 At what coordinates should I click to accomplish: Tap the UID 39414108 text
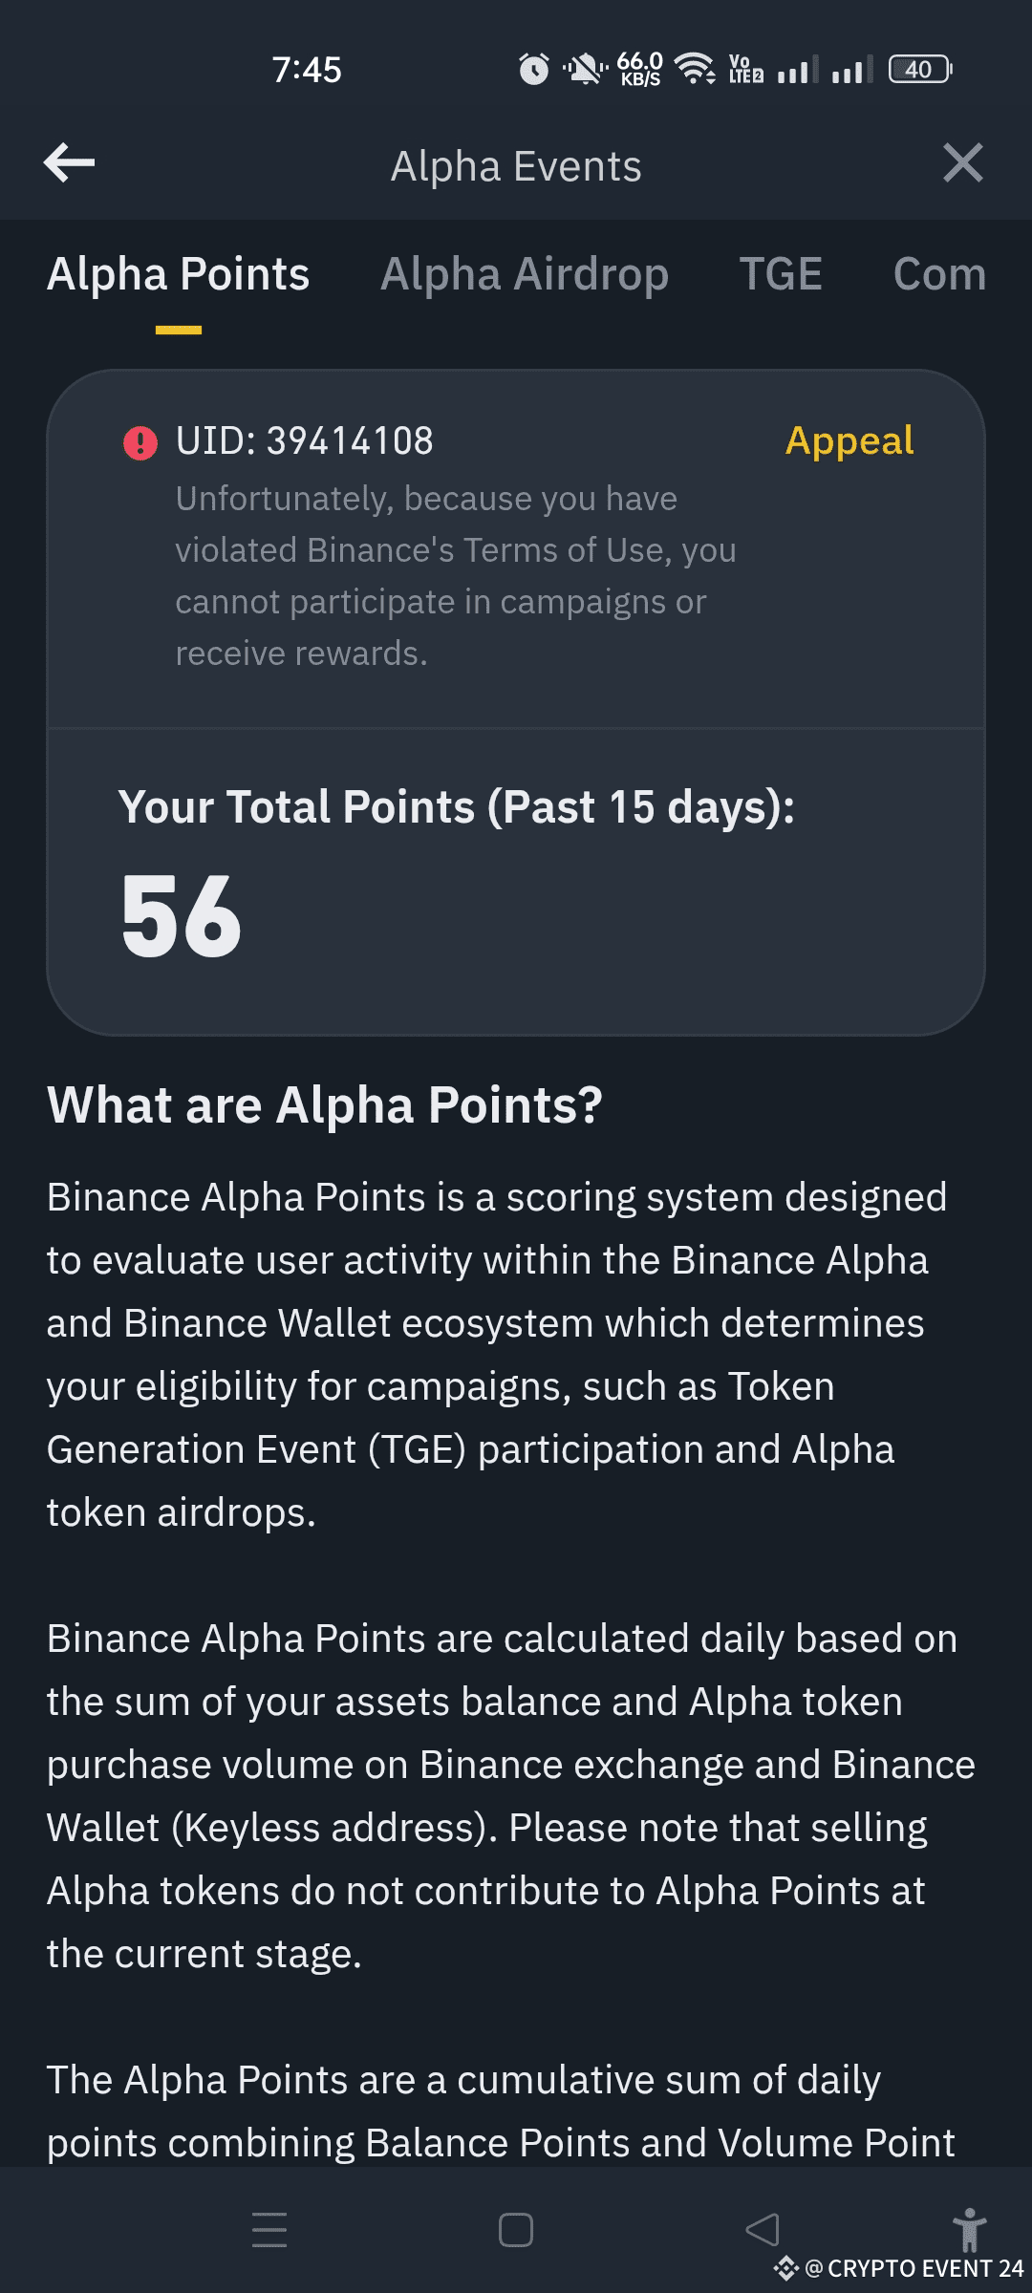[304, 440]
